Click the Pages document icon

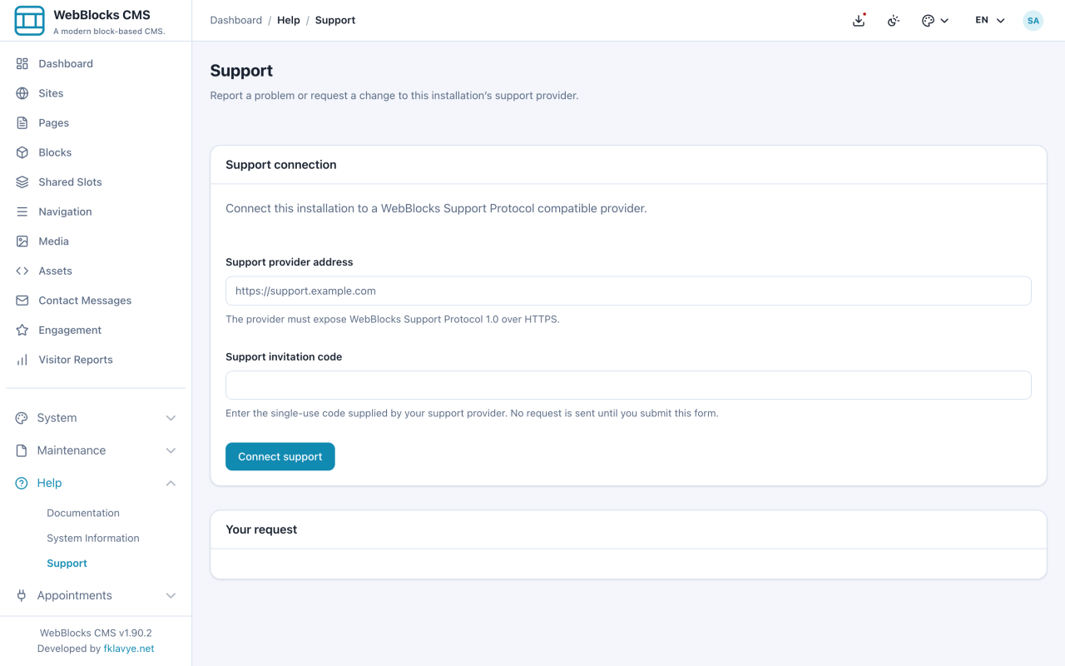tap(22, 122)
